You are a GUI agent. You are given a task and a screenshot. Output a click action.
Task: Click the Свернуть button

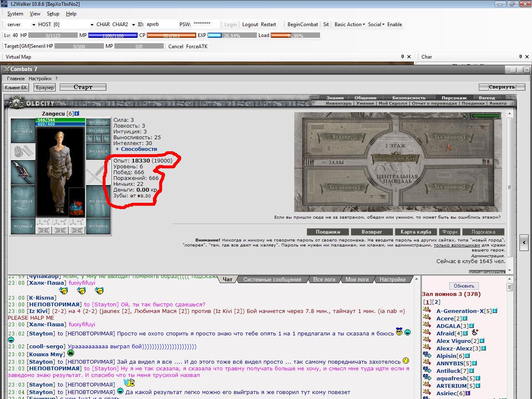502,87
